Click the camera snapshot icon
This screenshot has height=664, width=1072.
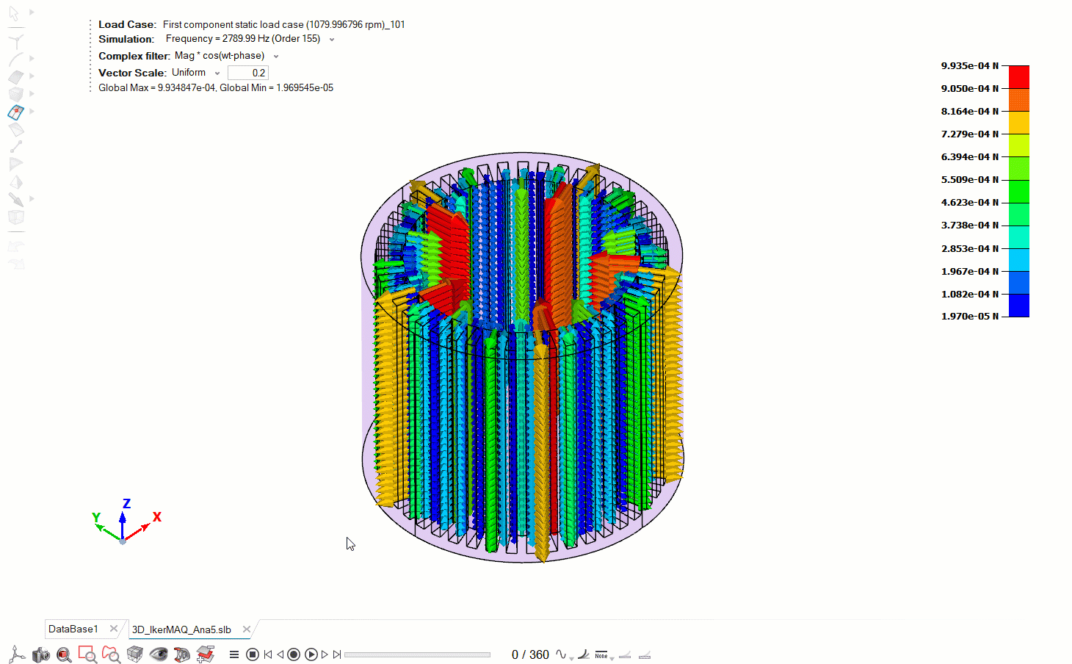(x=41, y=654)
